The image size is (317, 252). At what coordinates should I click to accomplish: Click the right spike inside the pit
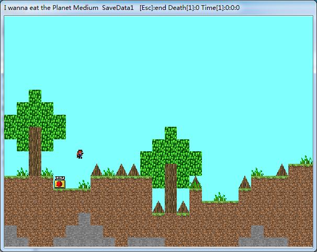click(x=183, y=208)
